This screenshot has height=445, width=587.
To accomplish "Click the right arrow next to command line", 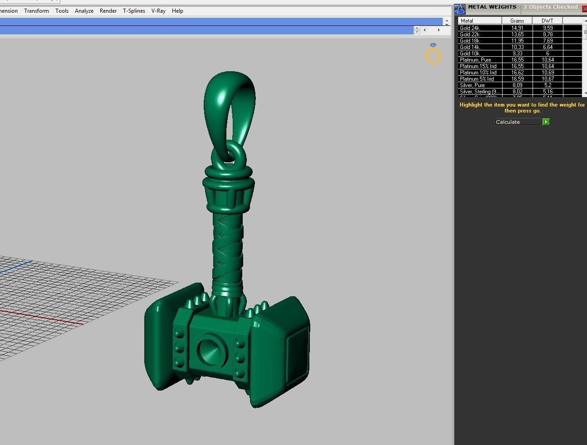I will click(438, 30).
